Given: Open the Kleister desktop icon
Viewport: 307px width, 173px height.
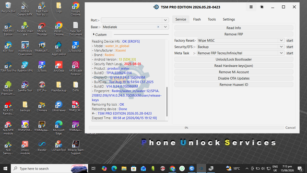Looking at the screenshot, I should tap(42, 146).
